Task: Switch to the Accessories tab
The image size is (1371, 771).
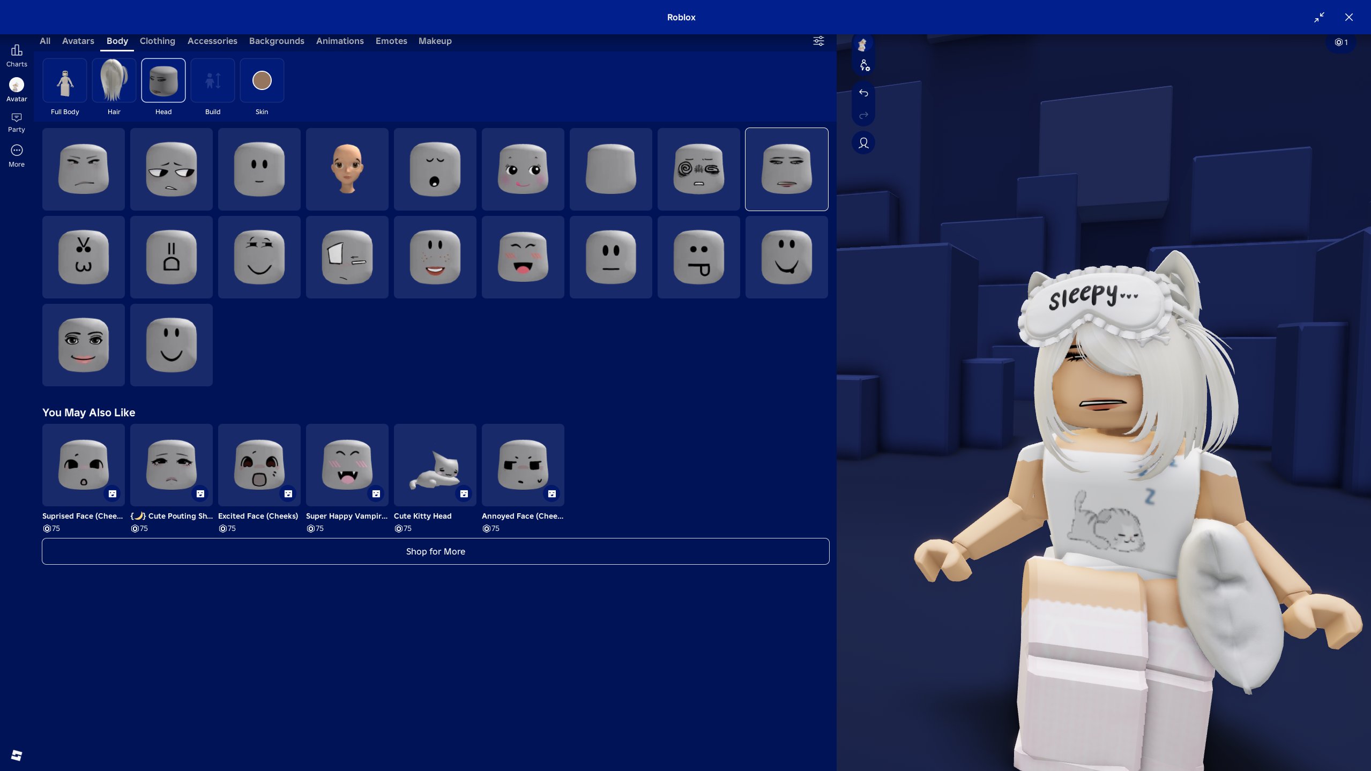Action: click(x=212, y=41)
